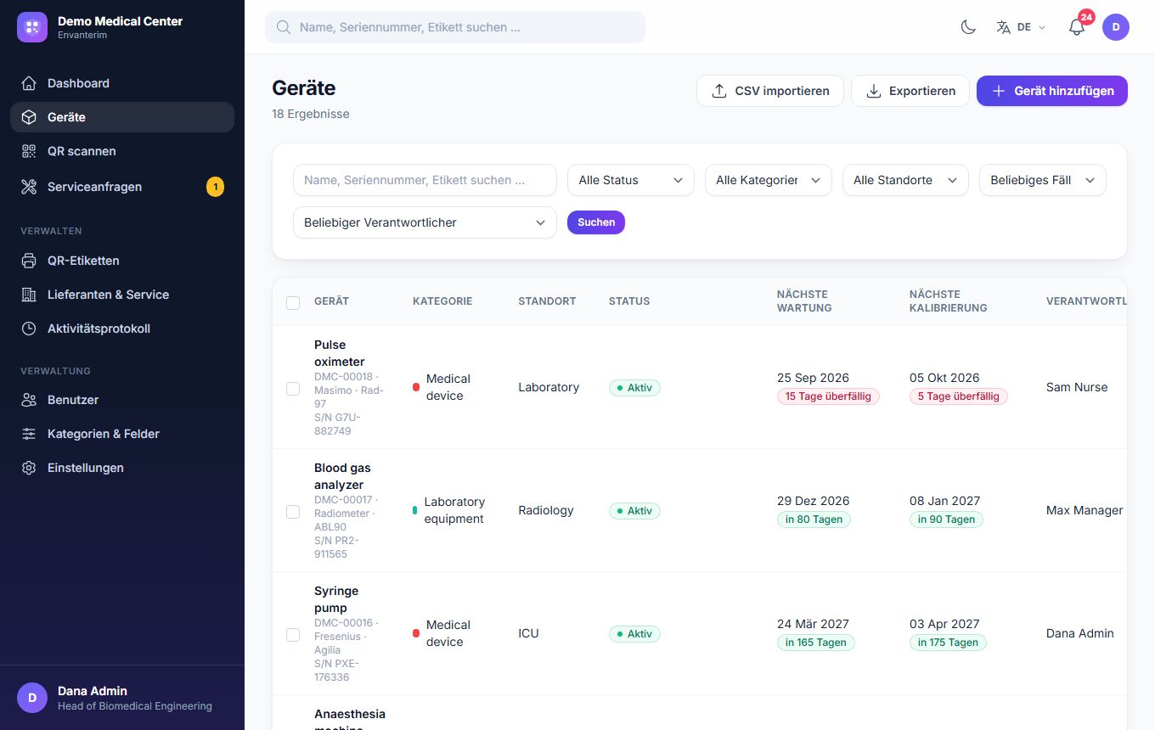This screenshot has width=1155, height=730.
Task: Open notifications bell icon
Action: 1077,27
